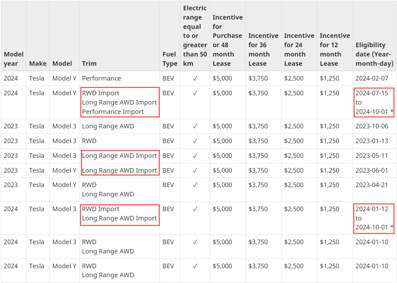
Task: Click the "Eligibility date" column header
Action: click(374, 54)
